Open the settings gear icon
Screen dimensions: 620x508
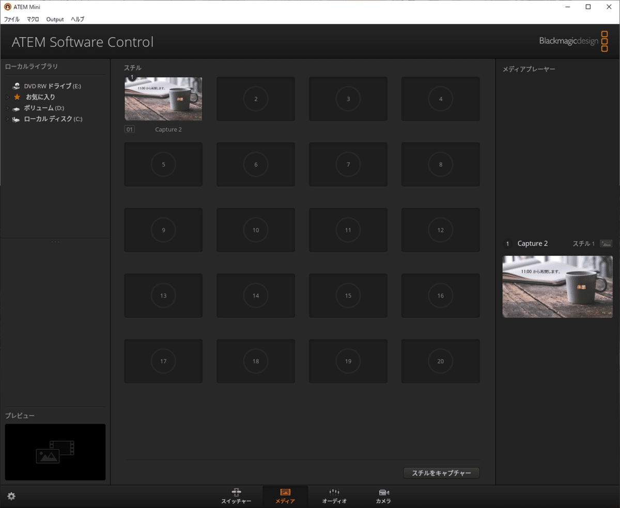(11, 496)
